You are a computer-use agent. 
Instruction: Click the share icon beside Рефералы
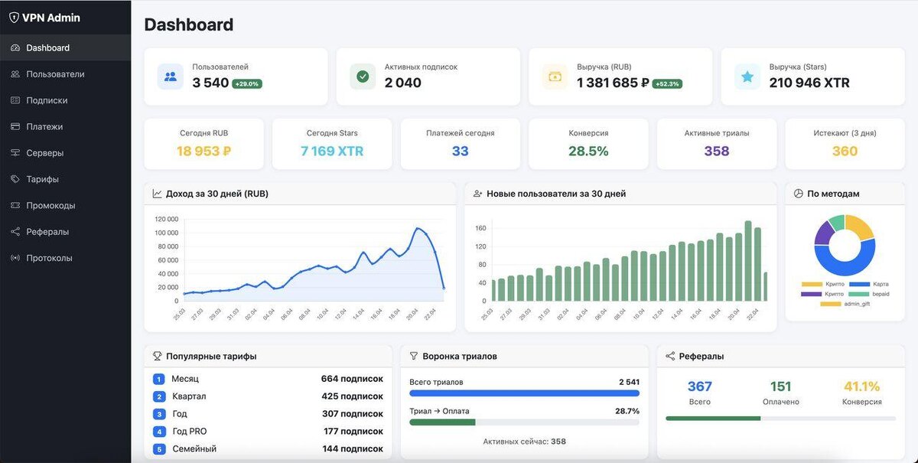(x=15, y=232)
